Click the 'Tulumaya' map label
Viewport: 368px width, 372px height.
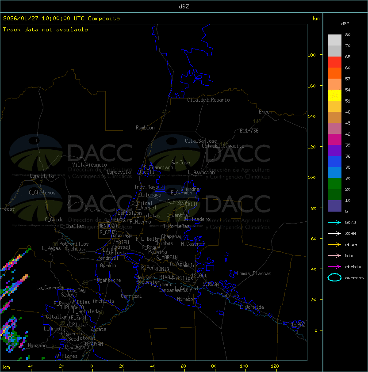click(x=151, y=195)
